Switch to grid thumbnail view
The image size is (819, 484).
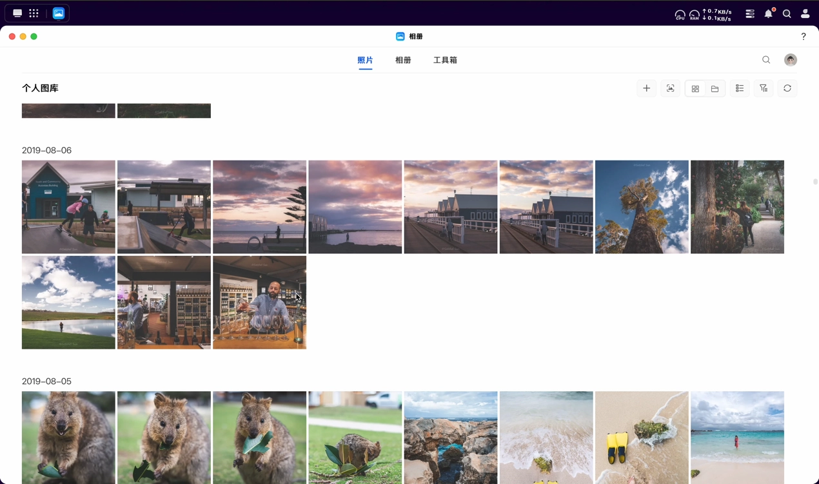point(695,89)
